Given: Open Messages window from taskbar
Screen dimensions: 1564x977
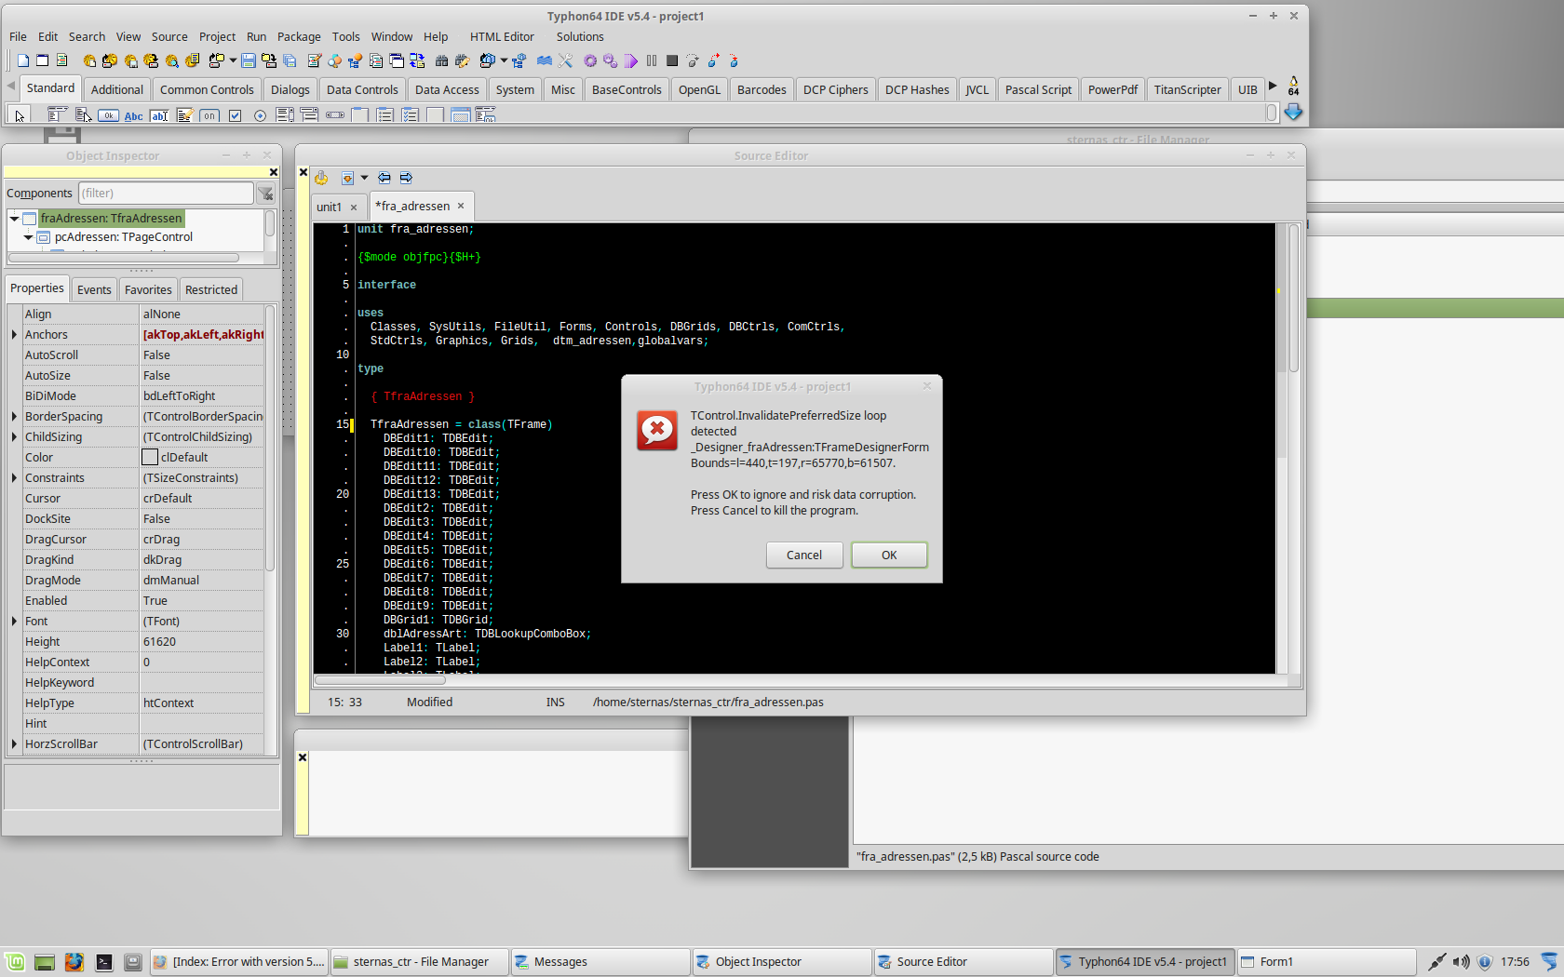Looking at the screenshot, I should pyautogui.click(x=600, y=962).
